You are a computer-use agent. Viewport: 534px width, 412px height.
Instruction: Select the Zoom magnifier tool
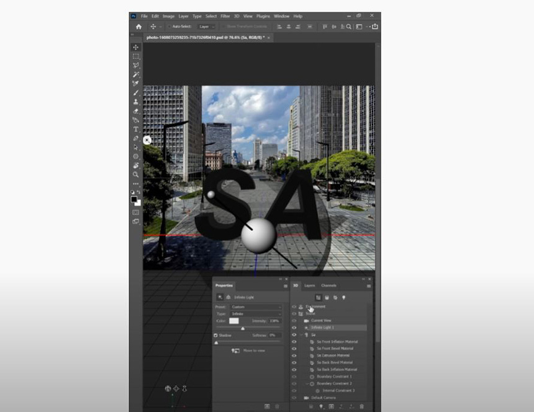coord(136,174)
